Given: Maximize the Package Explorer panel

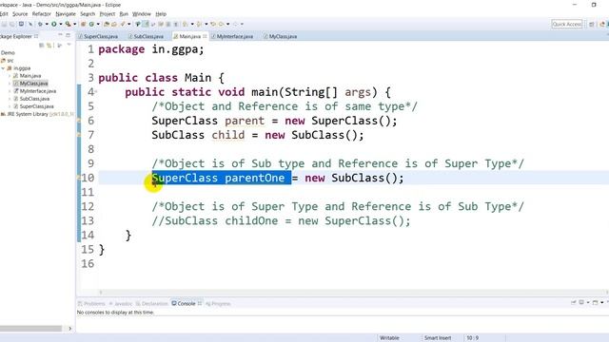Looking at the screenshot, I should [x=68, y=35].
